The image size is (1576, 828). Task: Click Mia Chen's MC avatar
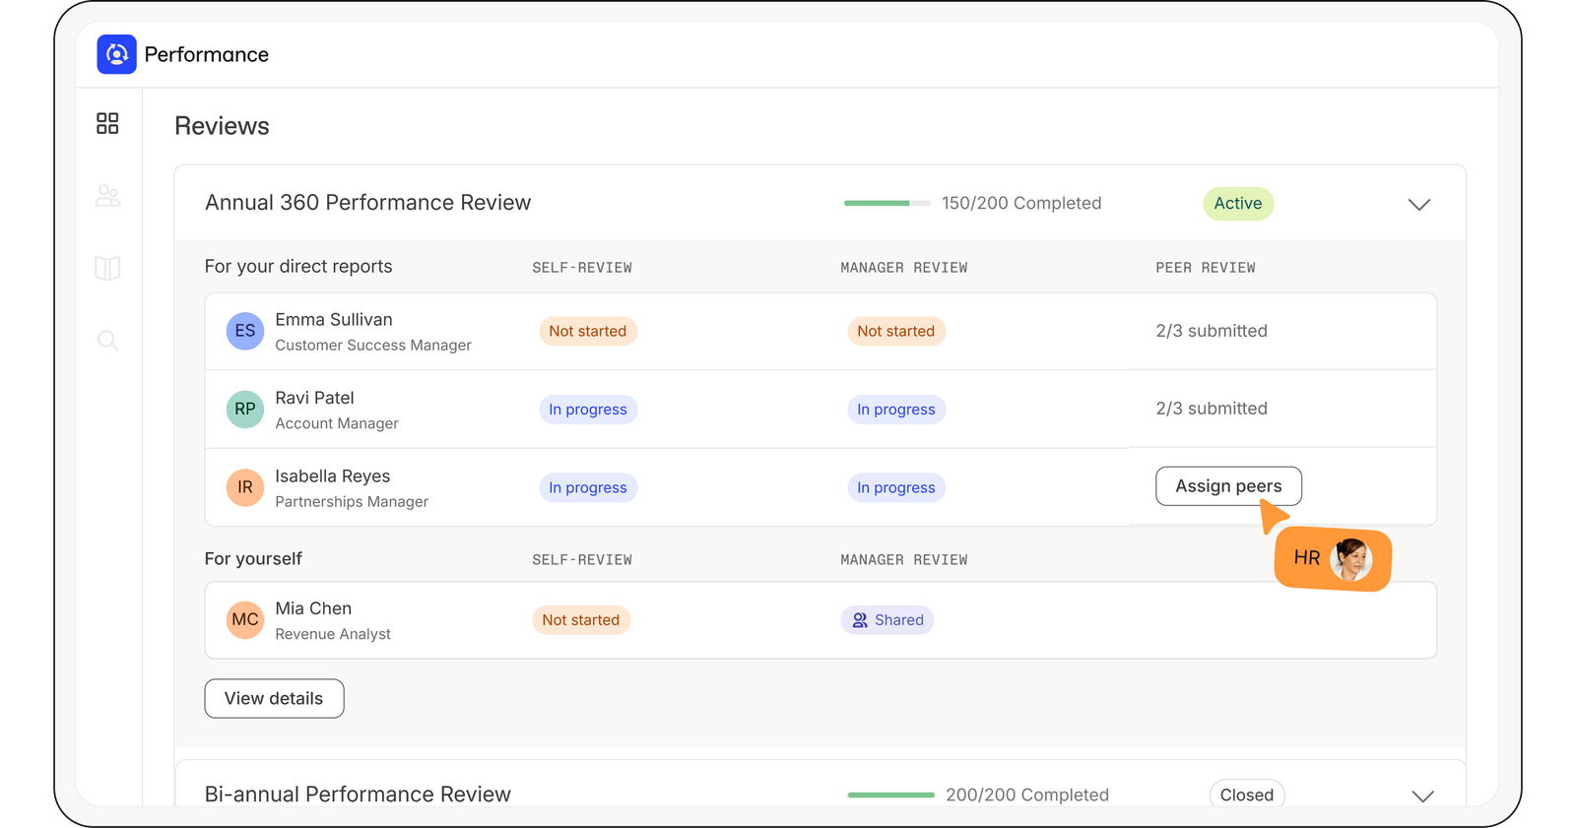pyautogui.click(x=245, y=620)
